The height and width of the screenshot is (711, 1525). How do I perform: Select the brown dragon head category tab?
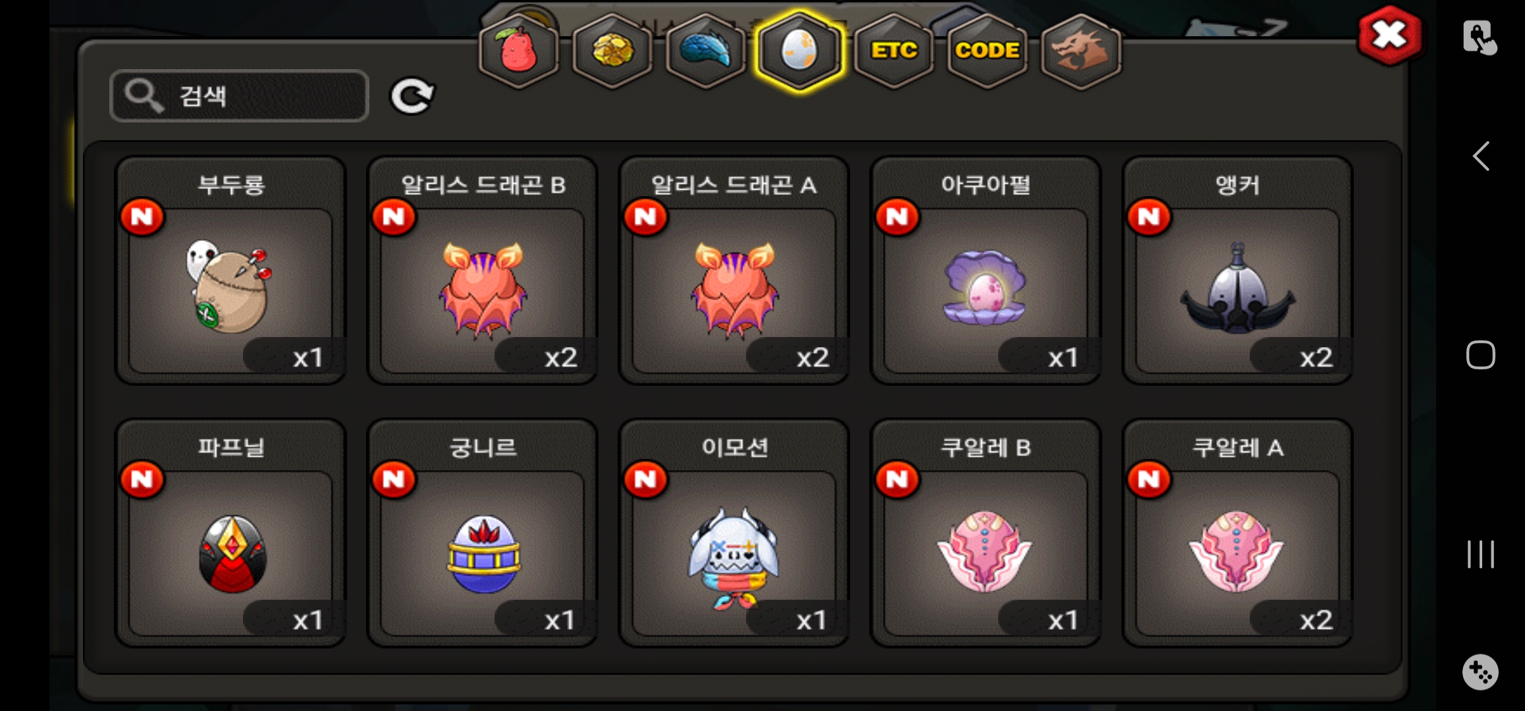click(x=1081, y=51)
